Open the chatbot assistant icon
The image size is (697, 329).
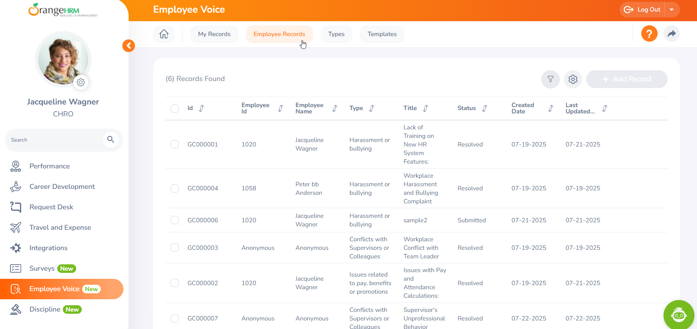[678, 315]
